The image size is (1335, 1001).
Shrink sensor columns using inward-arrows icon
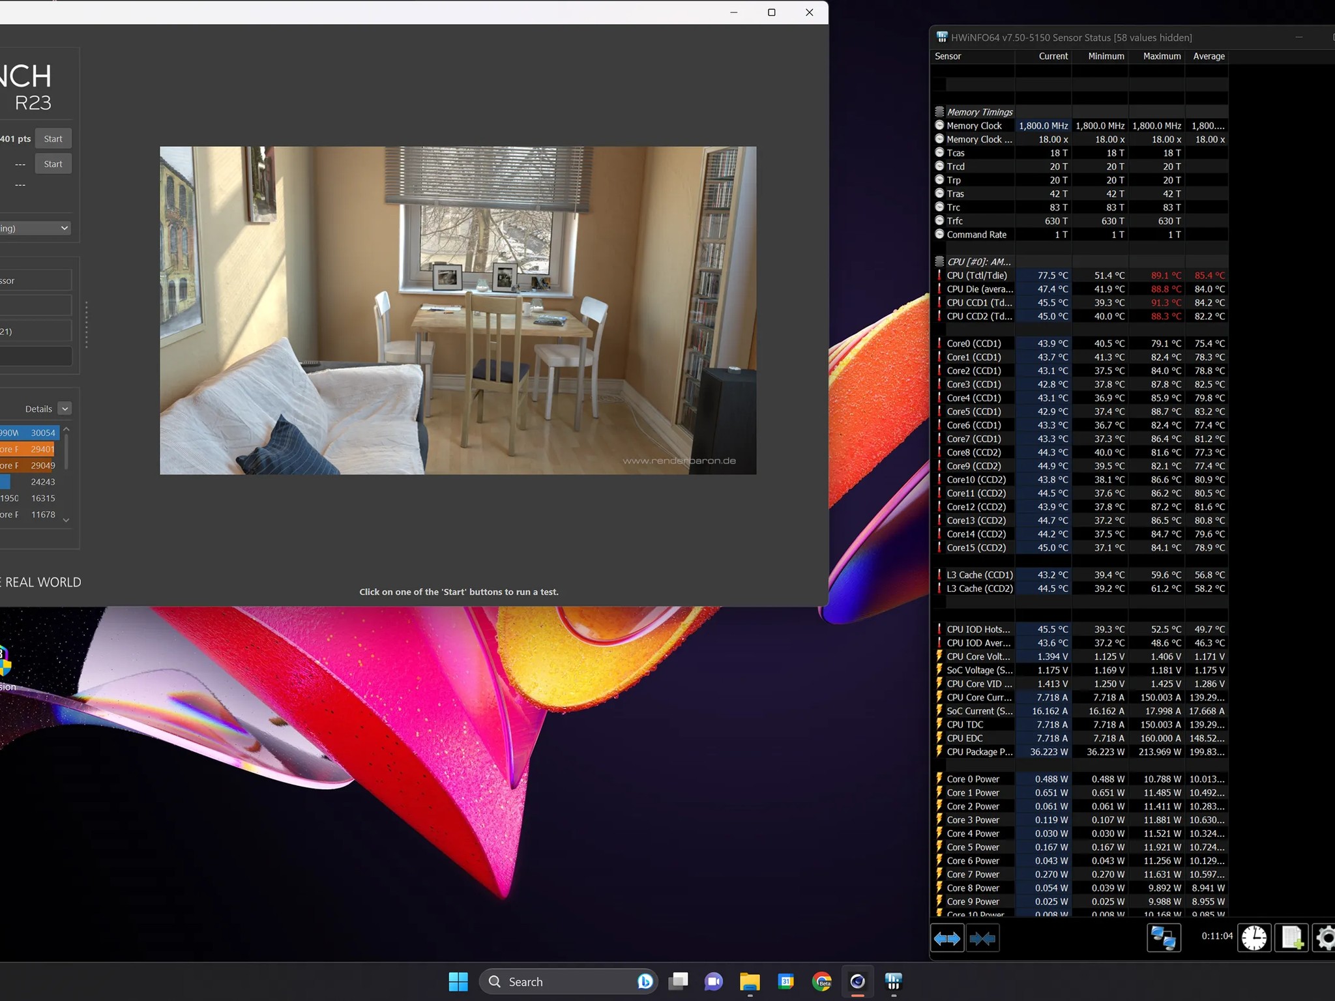[x=983, y=937]
